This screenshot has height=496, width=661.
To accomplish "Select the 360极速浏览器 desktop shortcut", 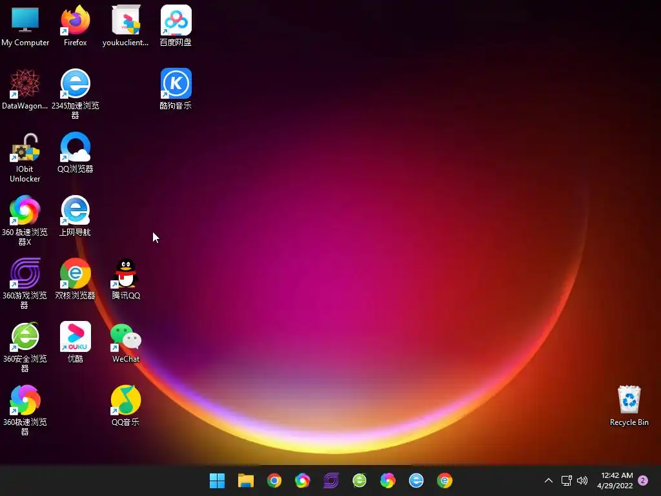I will [25, 410].
